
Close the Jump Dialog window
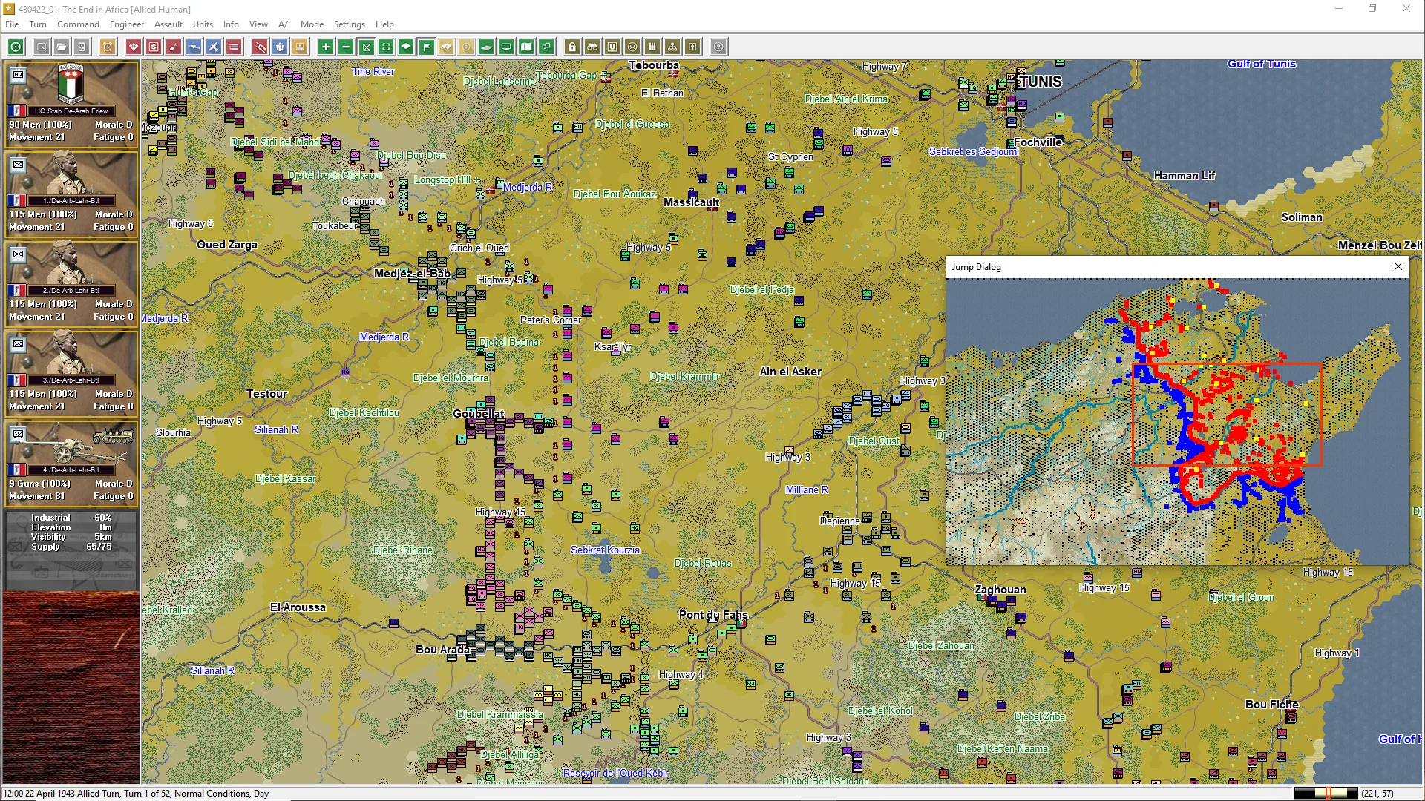pyautogui.click(x=1398, y=266)
